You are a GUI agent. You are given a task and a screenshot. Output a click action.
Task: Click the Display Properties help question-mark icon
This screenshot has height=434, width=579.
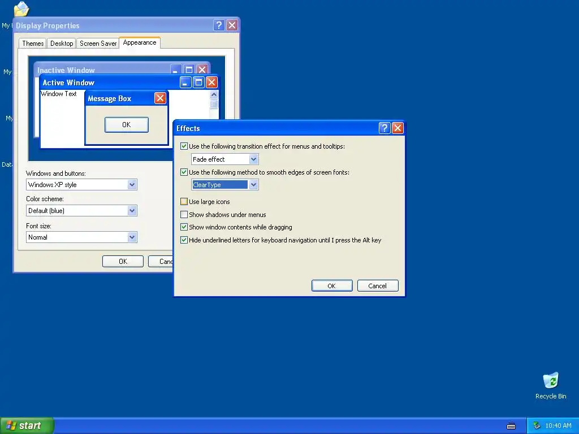click(x=219, y=25)
